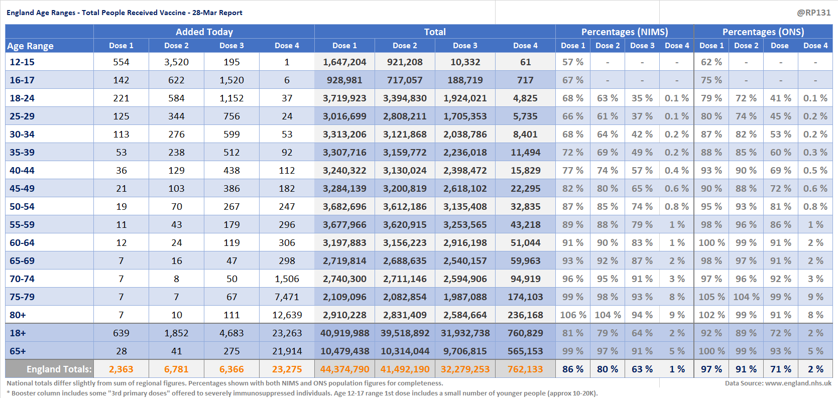Select the 80+ age range row label
Image resolution: width=838 pixels, height=398 pixels.
coord(18,315)
